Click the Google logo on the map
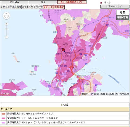Viewport: 130px width, 127px height. click(5, 93)
